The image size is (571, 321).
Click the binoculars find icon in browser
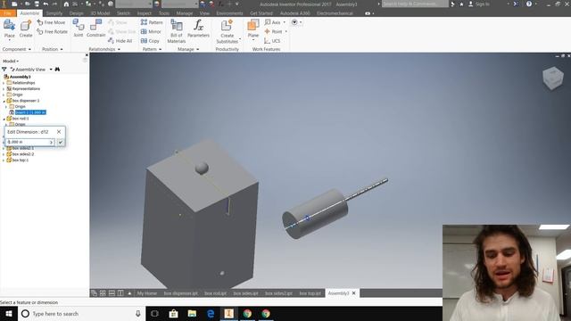click(57, 70)
